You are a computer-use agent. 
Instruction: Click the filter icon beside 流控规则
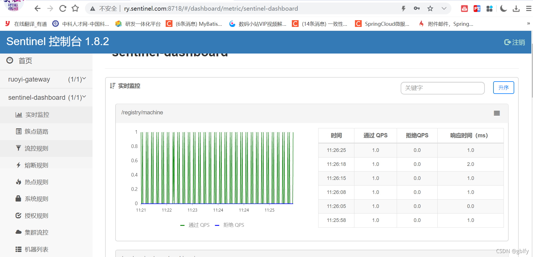pos(19,148)
